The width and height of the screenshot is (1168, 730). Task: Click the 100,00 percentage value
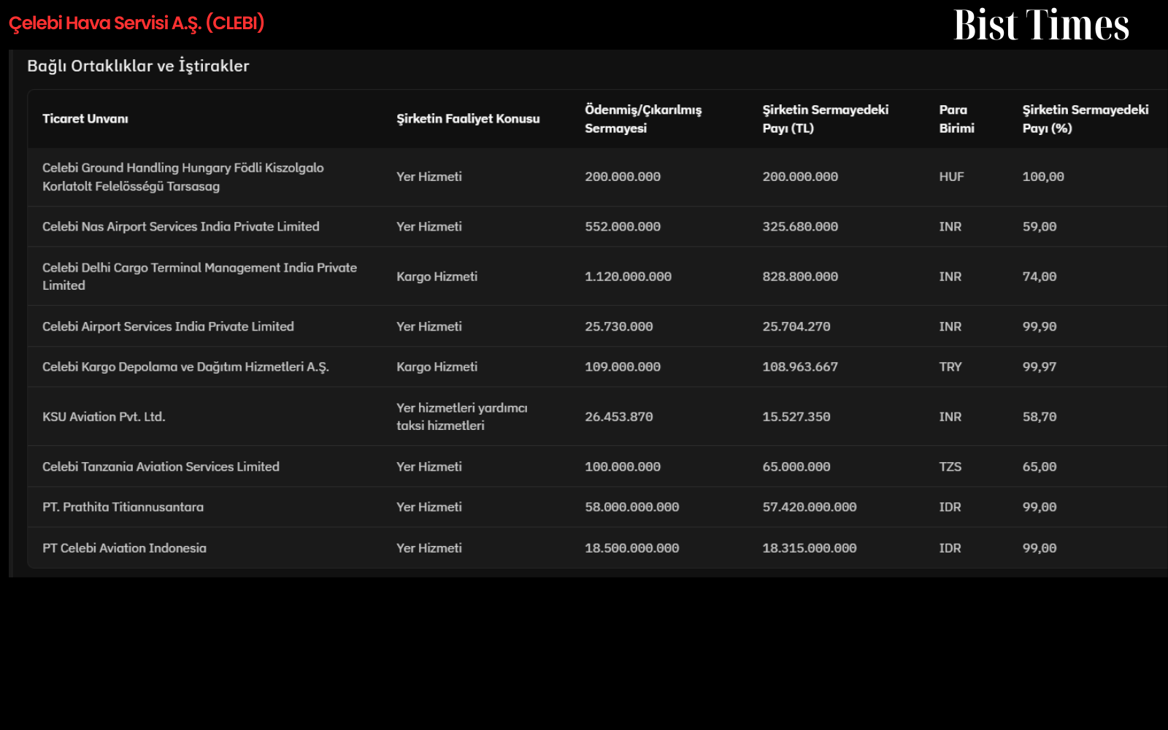1043,177
